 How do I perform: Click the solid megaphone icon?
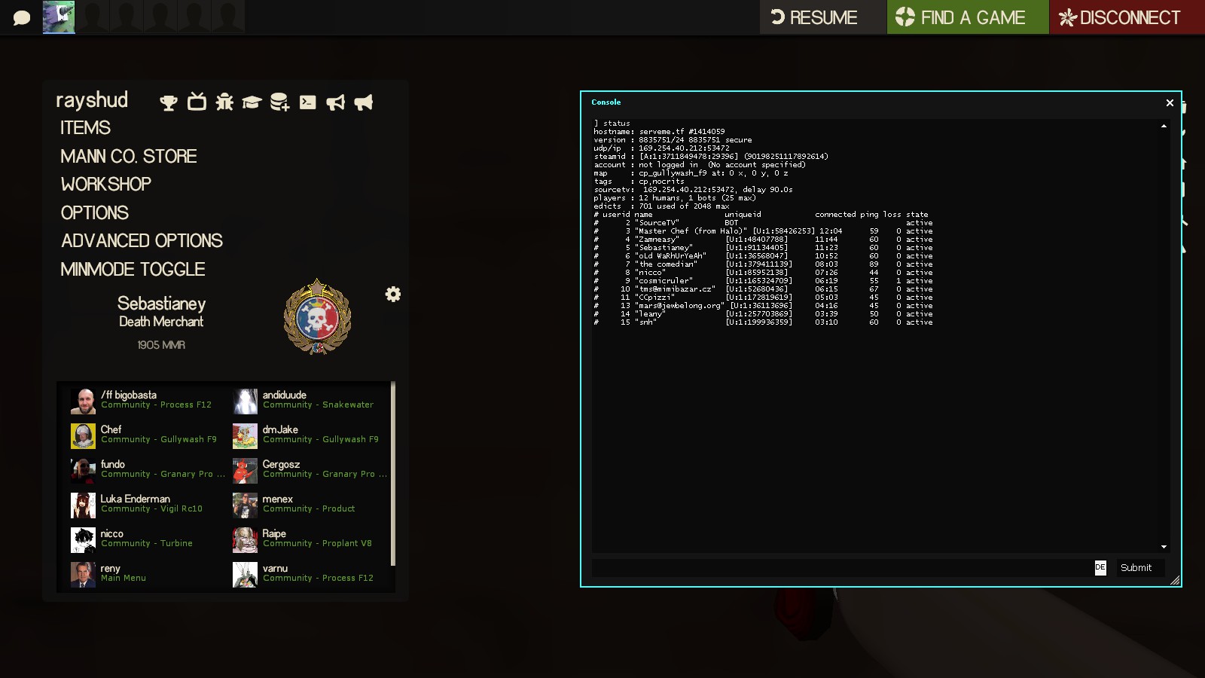(x=364, y=102)
